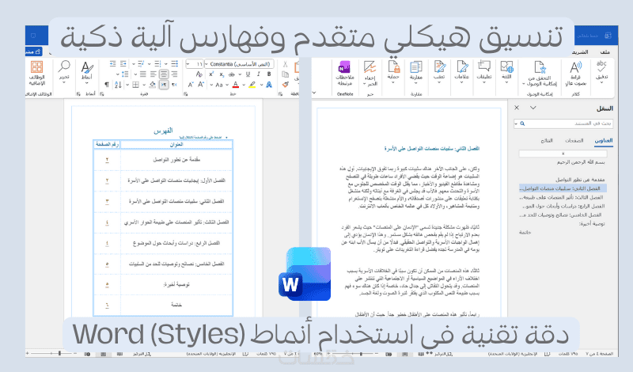633x372 pixels.
Task: Toggle Bold formatting
Action: [x=269, y=74]
